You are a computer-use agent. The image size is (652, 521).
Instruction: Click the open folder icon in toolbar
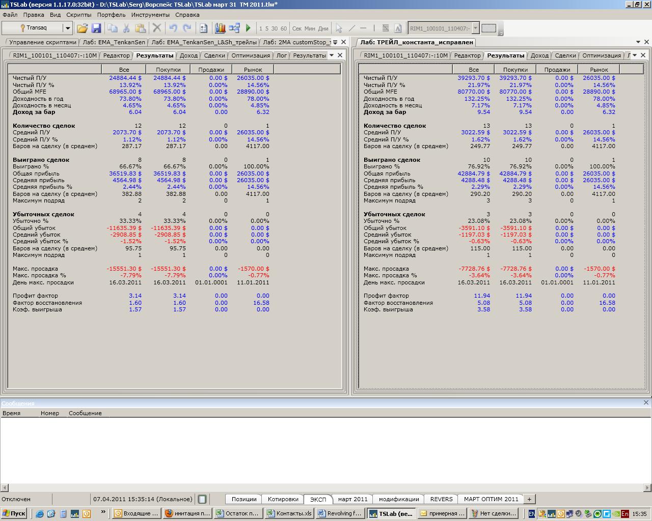(82, 28)
